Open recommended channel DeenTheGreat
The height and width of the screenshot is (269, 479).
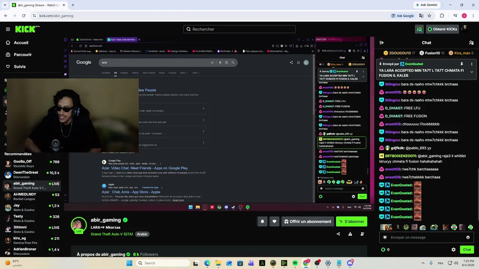click(32, 174)
